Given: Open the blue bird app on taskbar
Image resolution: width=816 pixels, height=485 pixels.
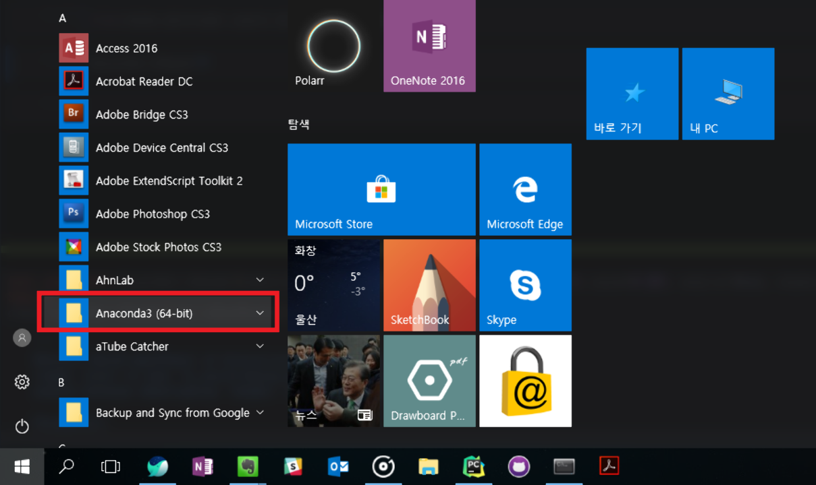Looking at the screenshot, I should click(158, 466).
